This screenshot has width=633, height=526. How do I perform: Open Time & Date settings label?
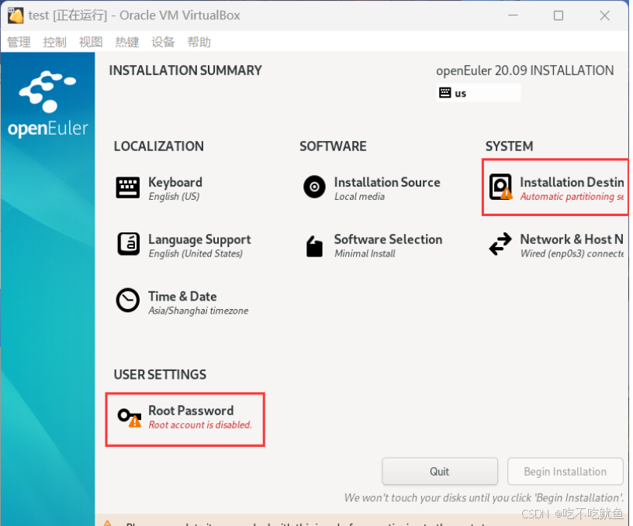(x=182, y=296)
